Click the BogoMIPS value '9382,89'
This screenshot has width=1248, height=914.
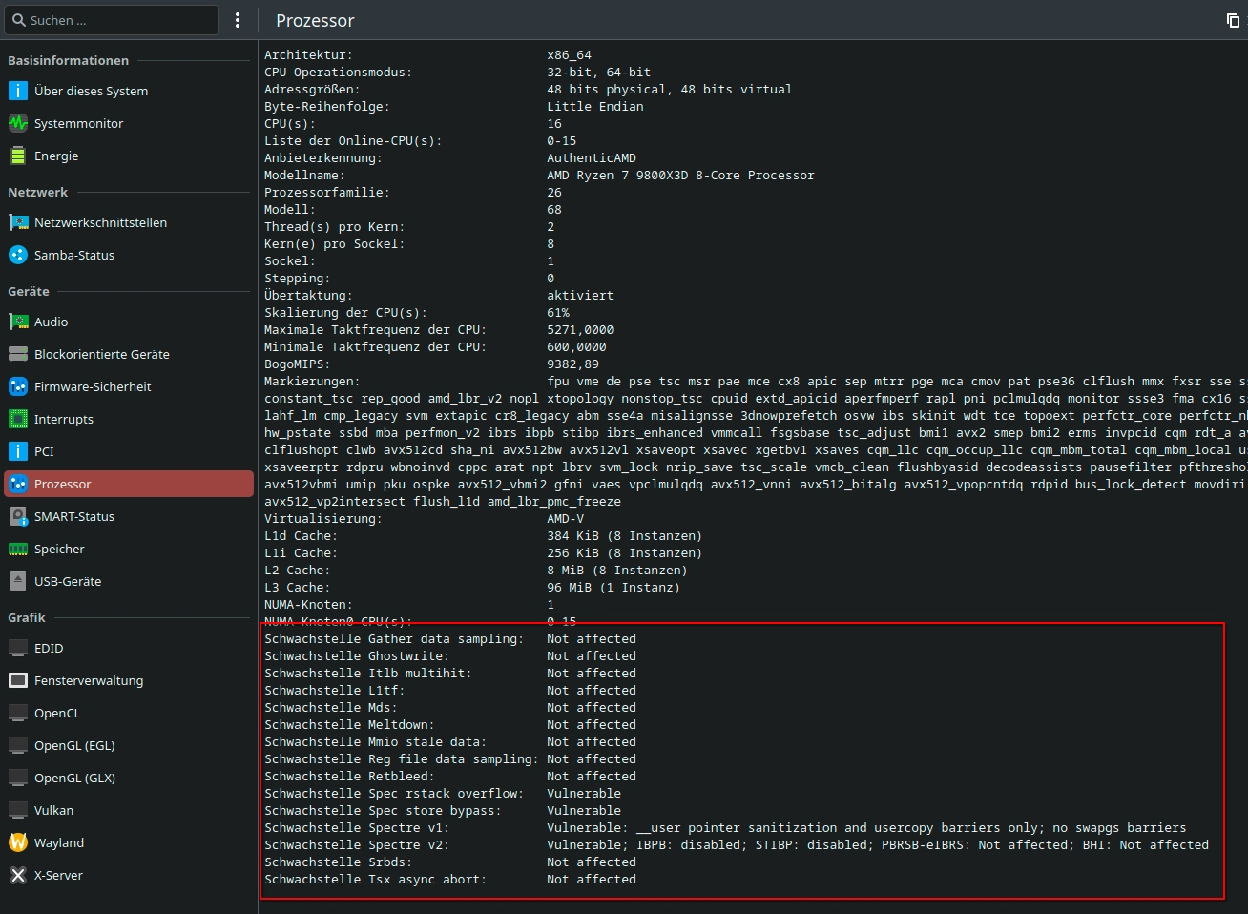pyautogui.click(x=572, y=364)
